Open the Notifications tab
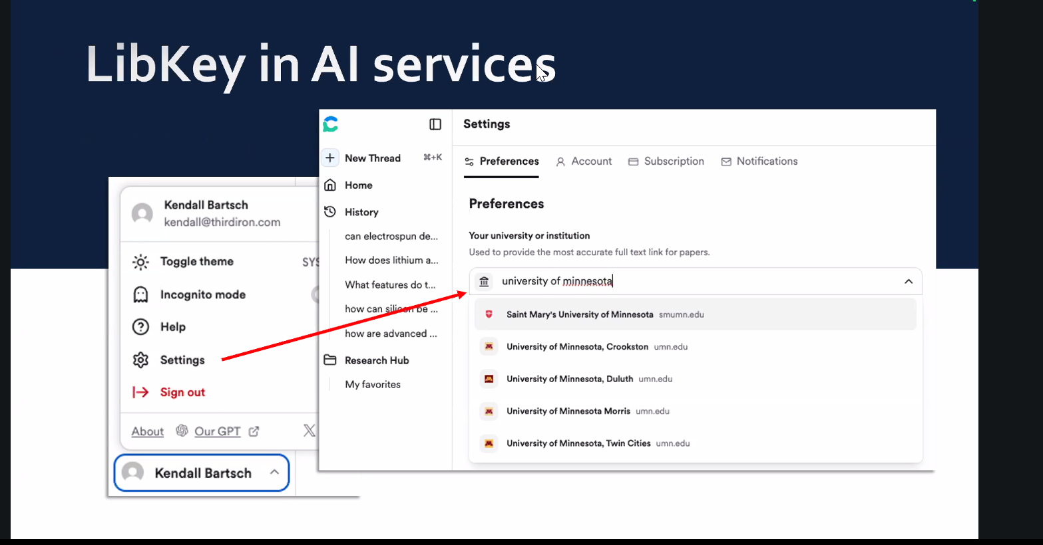Viewport: 1043px width, 545px height. pos(759,162)
